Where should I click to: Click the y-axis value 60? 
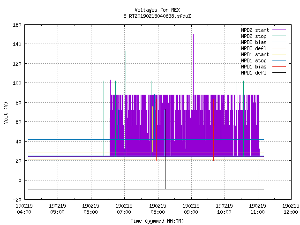18,122
